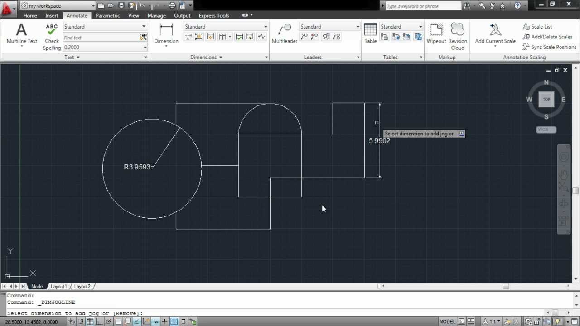The width and height of the screenshot is (580, 326).
Task: Click the Help question mark icon
Action: point(518,6)
